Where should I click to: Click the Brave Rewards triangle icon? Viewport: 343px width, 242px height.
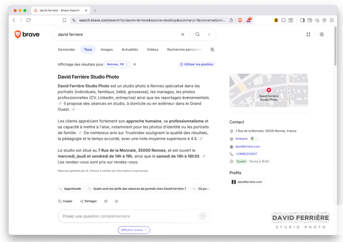tap(249, 20)
